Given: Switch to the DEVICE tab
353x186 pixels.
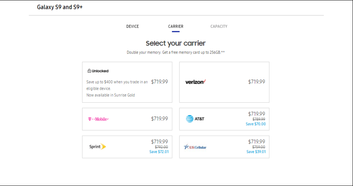Looking at the screenshot, I should tap(132, 26).
